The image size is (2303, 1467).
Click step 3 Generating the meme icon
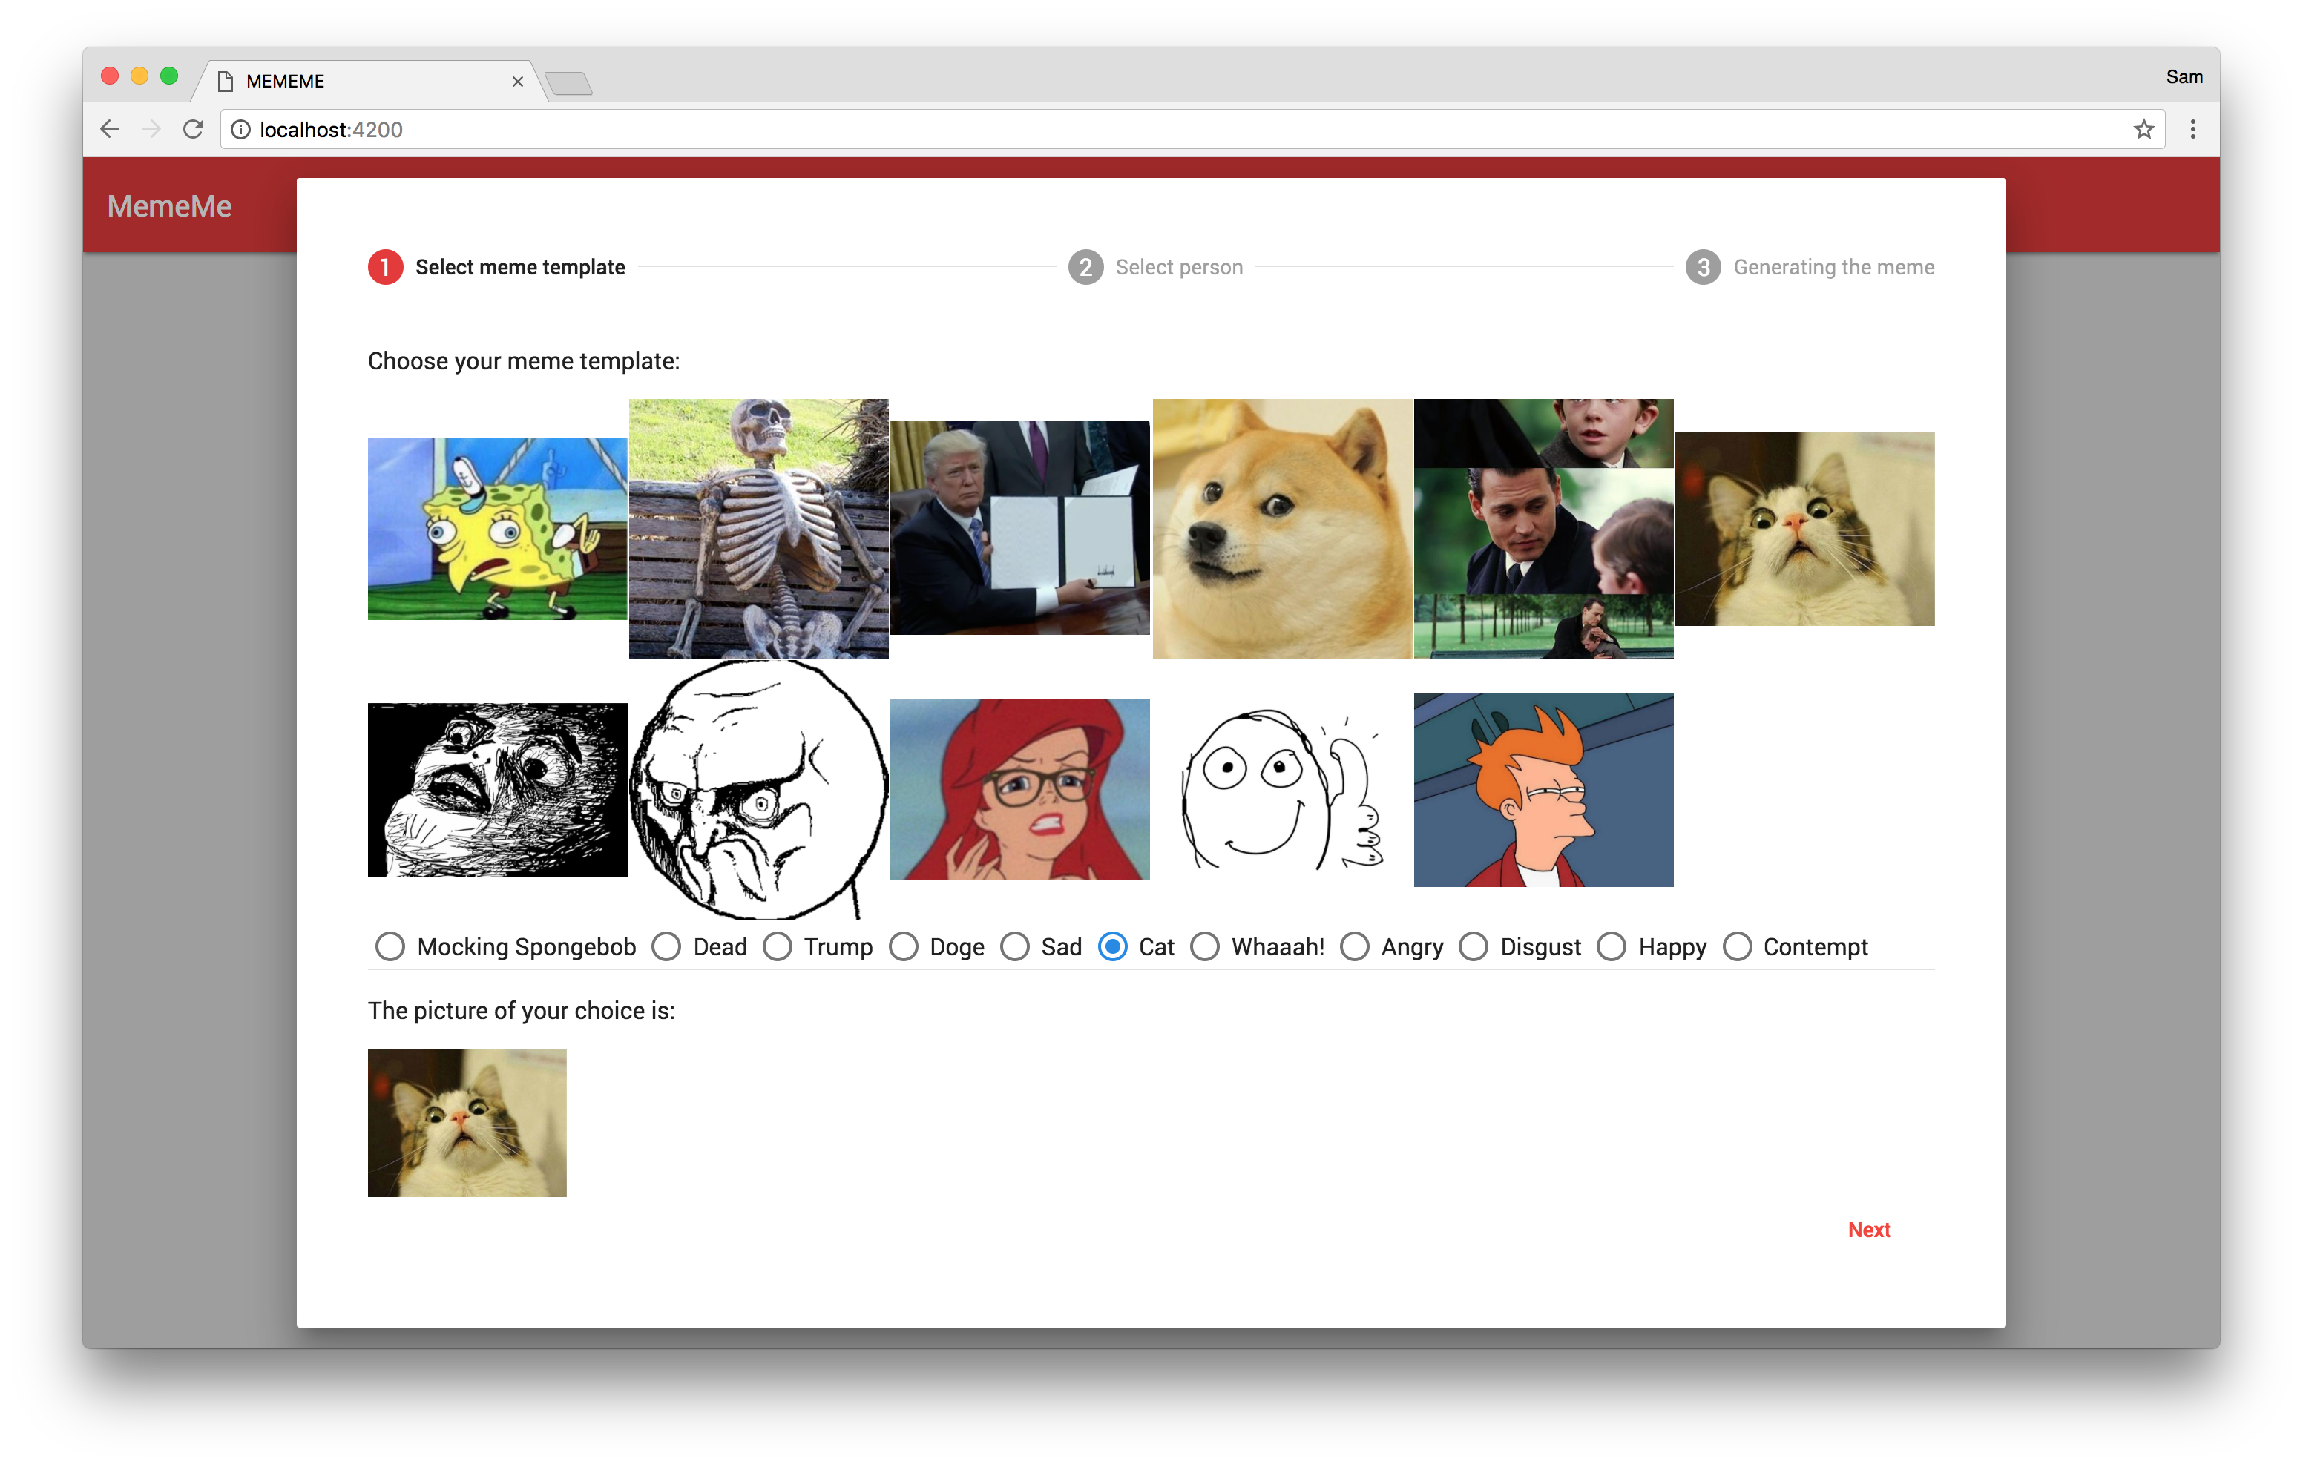(x=1702, y=267)
